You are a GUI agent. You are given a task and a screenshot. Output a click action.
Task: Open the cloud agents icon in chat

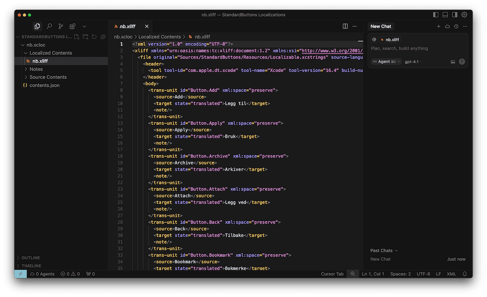(447, 26)
